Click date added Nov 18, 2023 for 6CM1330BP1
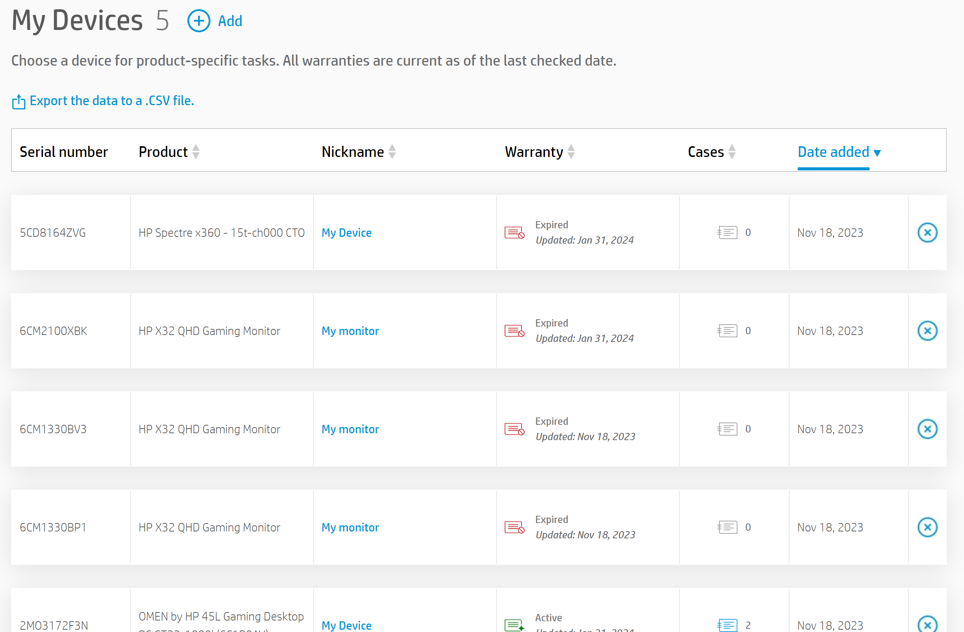 coord(830,527)
